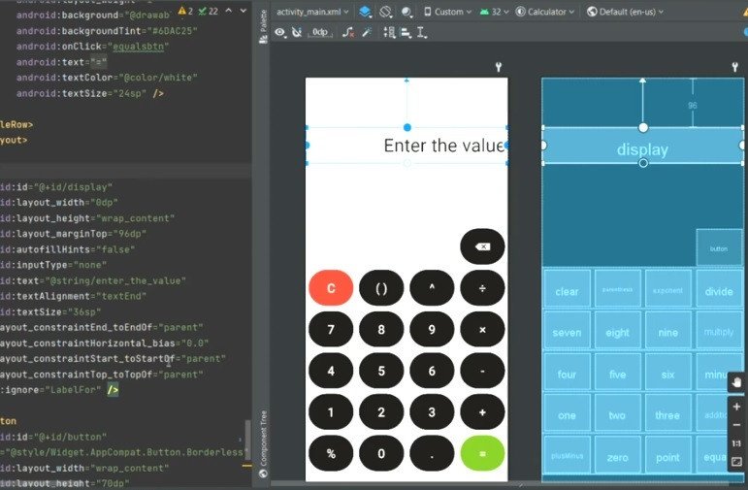This screenshot has height=490, width=748.
Task: Click the orientation for preview icon
Action: (386, 12)
